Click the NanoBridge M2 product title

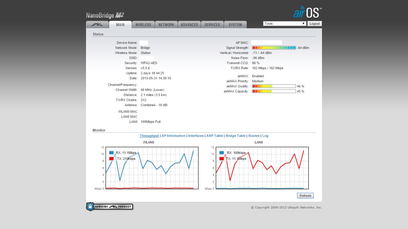pyautogui.click(x=105, y=15)
